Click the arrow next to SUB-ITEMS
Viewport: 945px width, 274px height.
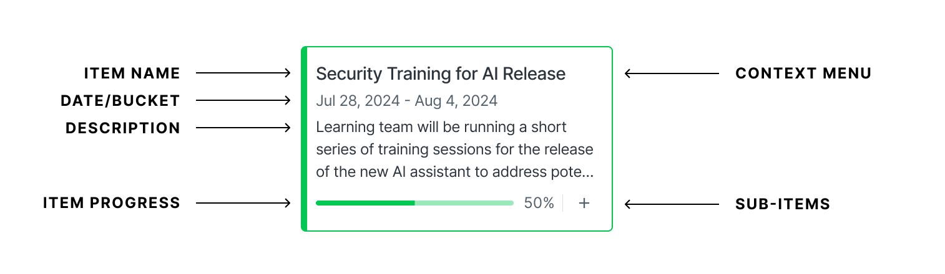[672, 204]
